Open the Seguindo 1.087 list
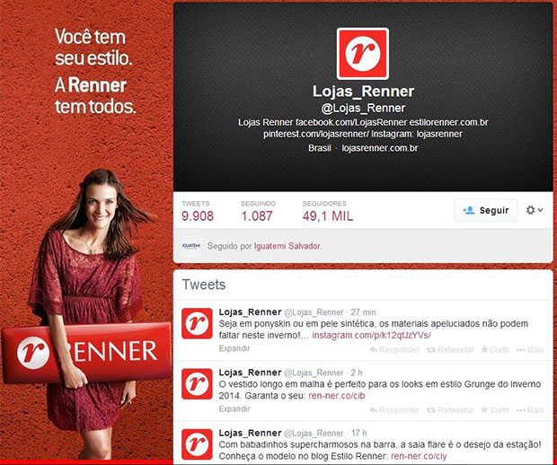The image size is (557, 465). (x=258, y=211)
